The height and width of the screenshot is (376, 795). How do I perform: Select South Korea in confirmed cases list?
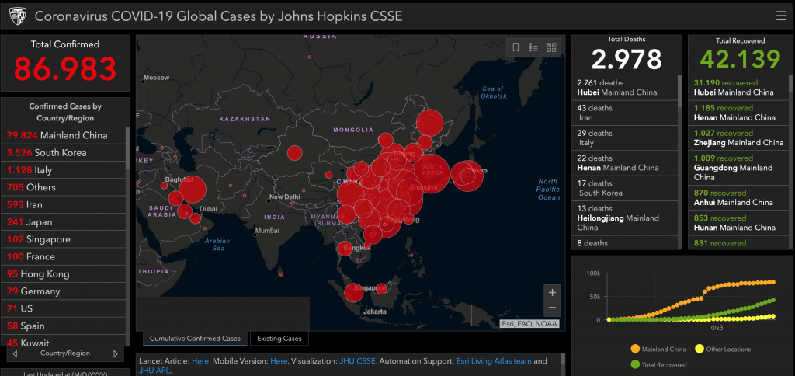point(47,153)
